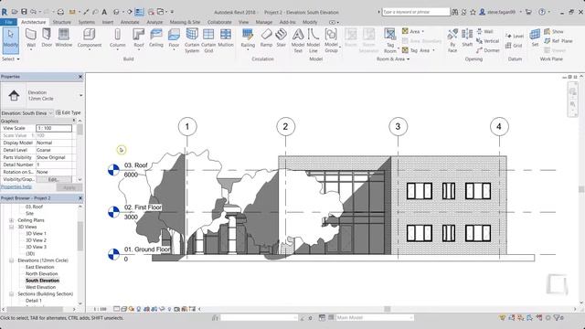Click the Apply button in Properties
This screenshot has width=585, height=329.
click(69, 187)
